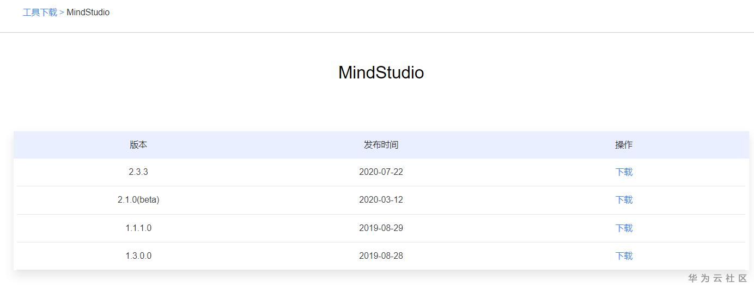The width and height of the screenshot is (754, 292).
Task: Click MindStudio in the breadcrumb
Action: tap(88, 12)
